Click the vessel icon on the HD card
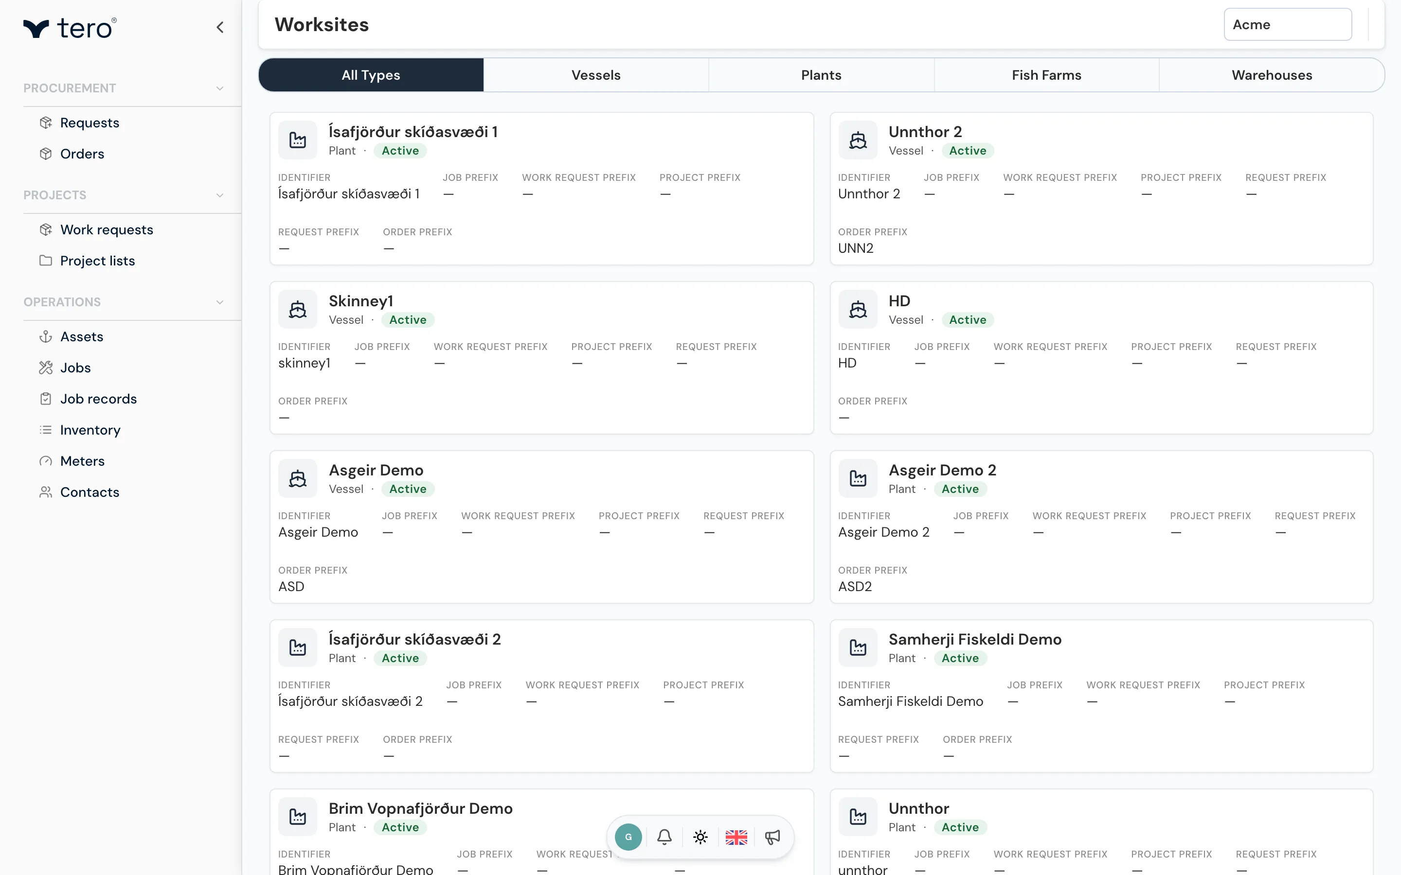 (858, 310)
